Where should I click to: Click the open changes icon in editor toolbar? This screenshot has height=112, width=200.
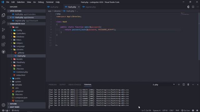tap(188, 7)
